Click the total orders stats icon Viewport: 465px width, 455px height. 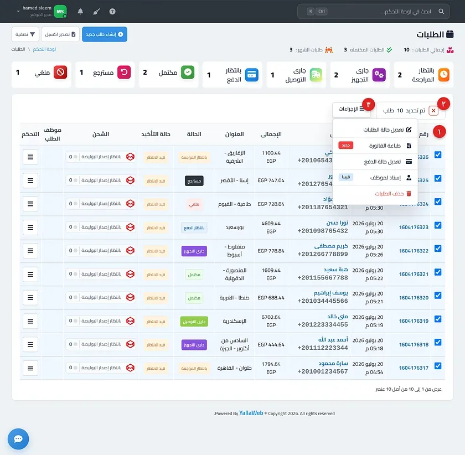[450, 50]
